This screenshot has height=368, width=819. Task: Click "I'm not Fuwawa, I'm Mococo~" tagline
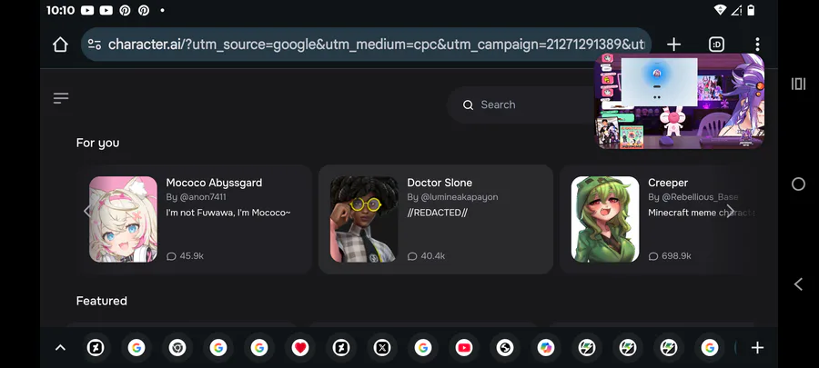point(228,213)
